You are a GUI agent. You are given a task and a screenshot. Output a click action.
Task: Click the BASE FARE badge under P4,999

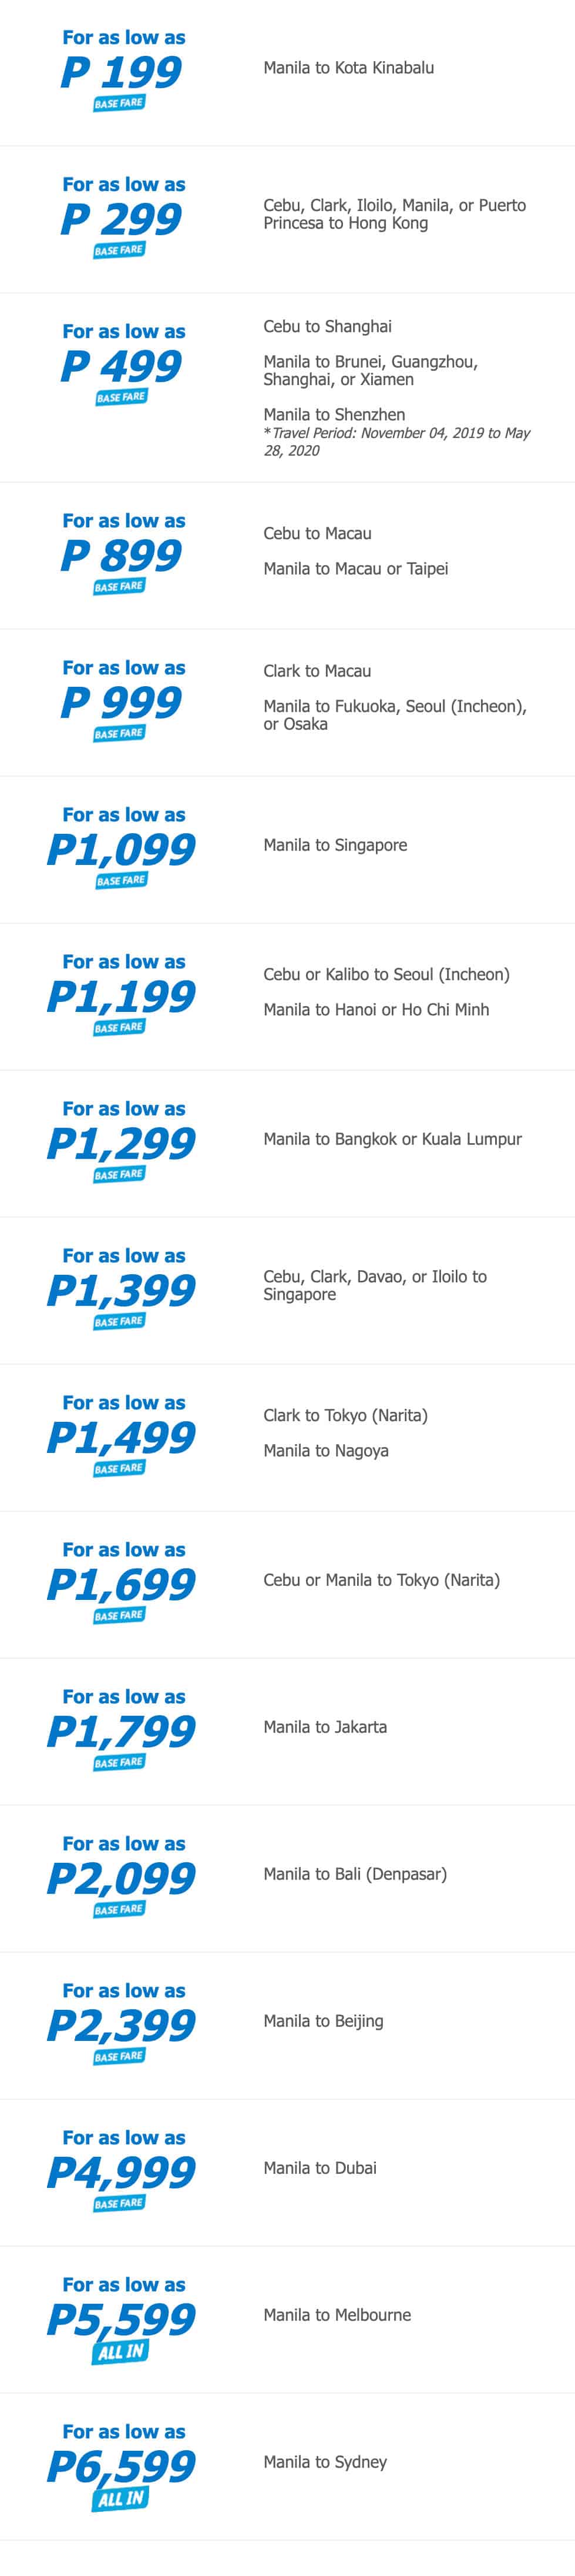pos(119,2203)
